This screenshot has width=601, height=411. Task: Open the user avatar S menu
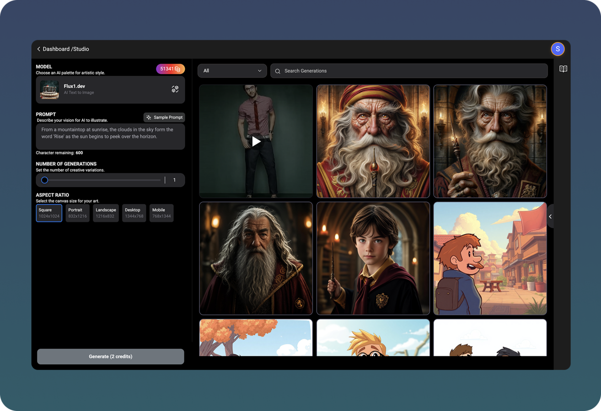558,49
